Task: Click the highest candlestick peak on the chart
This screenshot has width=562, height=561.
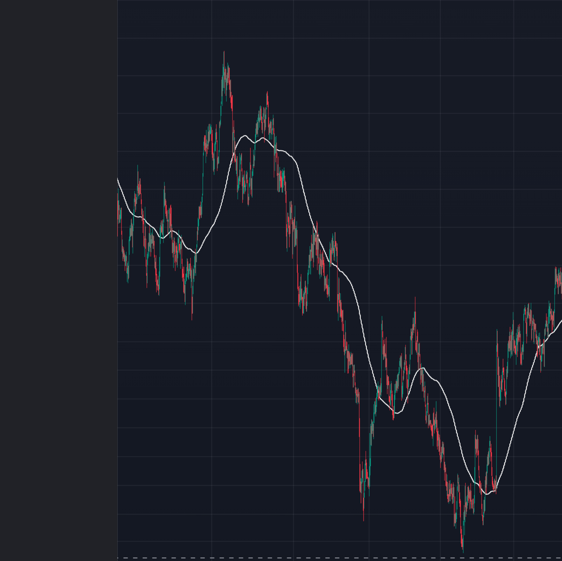Action: click(224, 52)
